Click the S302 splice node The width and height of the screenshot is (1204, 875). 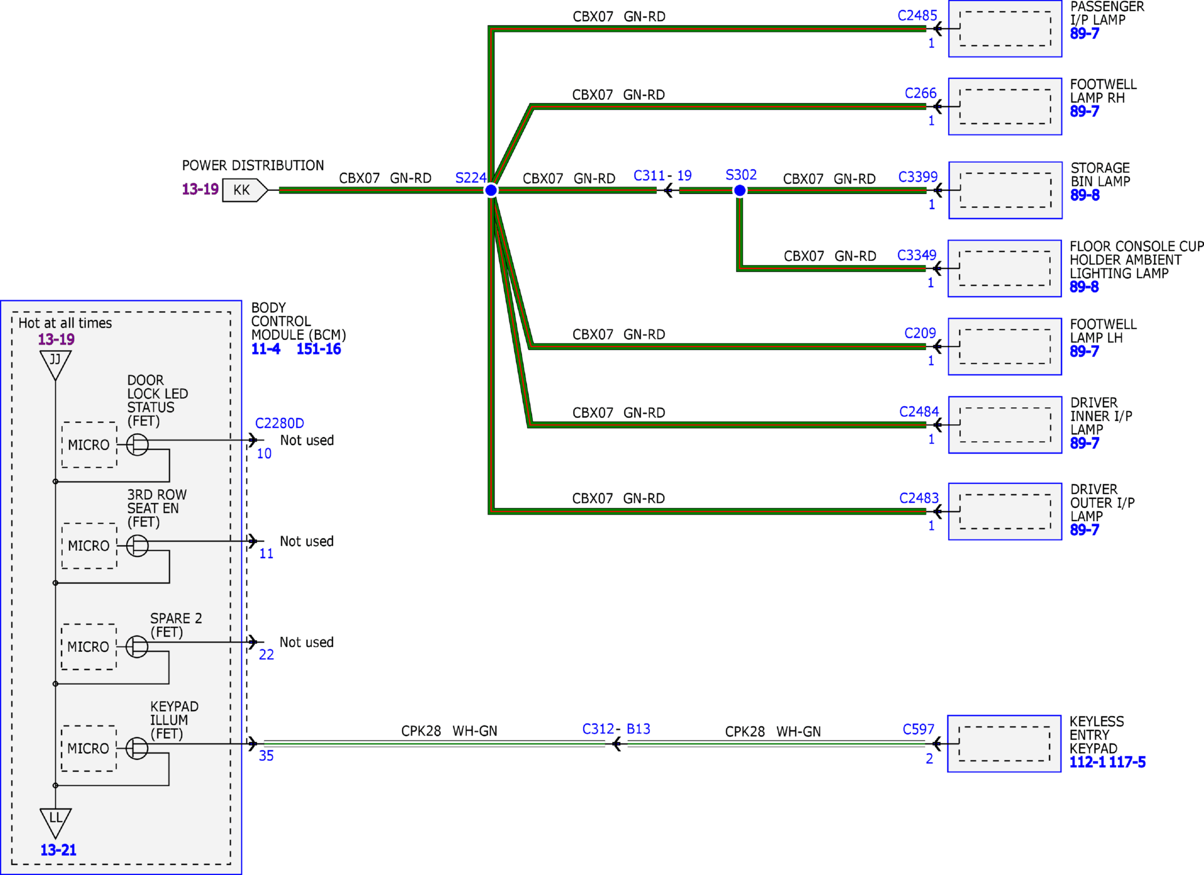coord(739,191)
